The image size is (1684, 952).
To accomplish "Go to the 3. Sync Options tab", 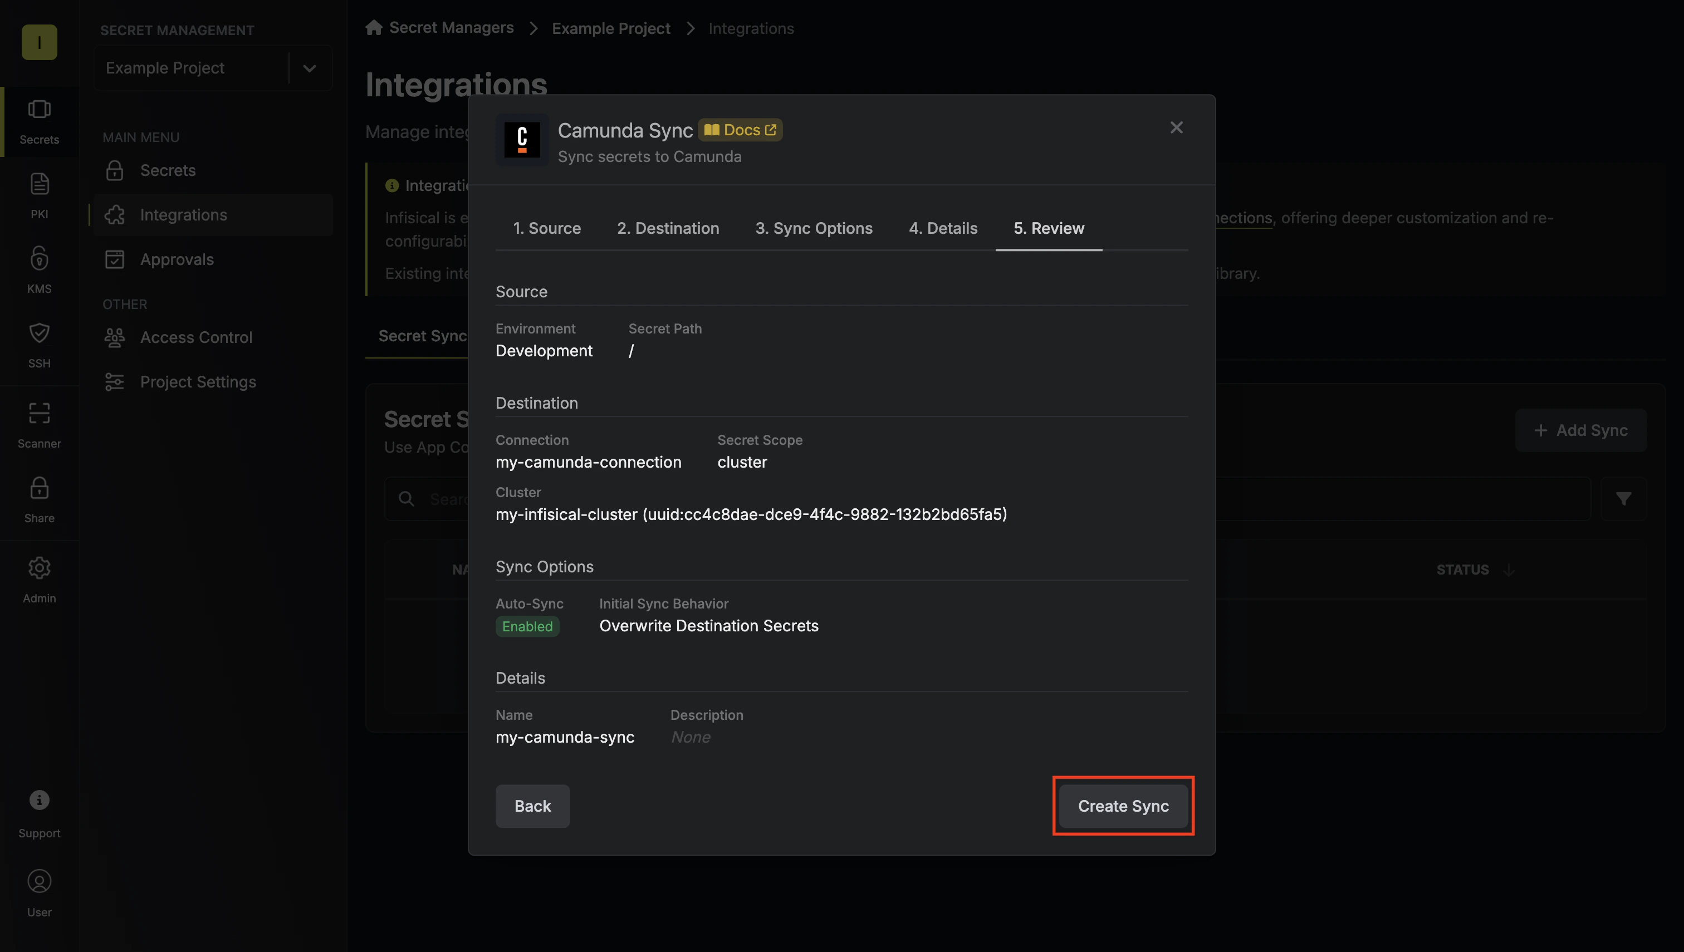I will 814,228.
